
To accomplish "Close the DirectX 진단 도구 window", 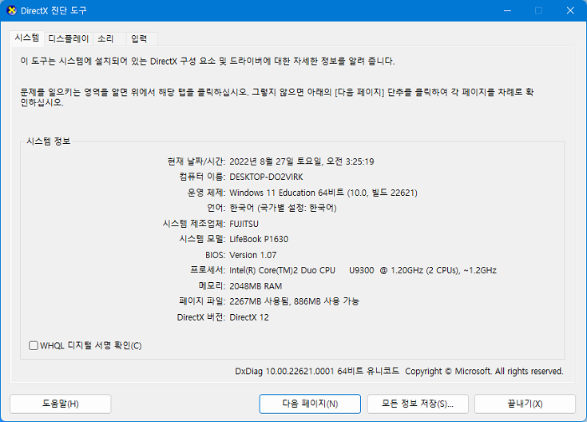I will 570,10.
